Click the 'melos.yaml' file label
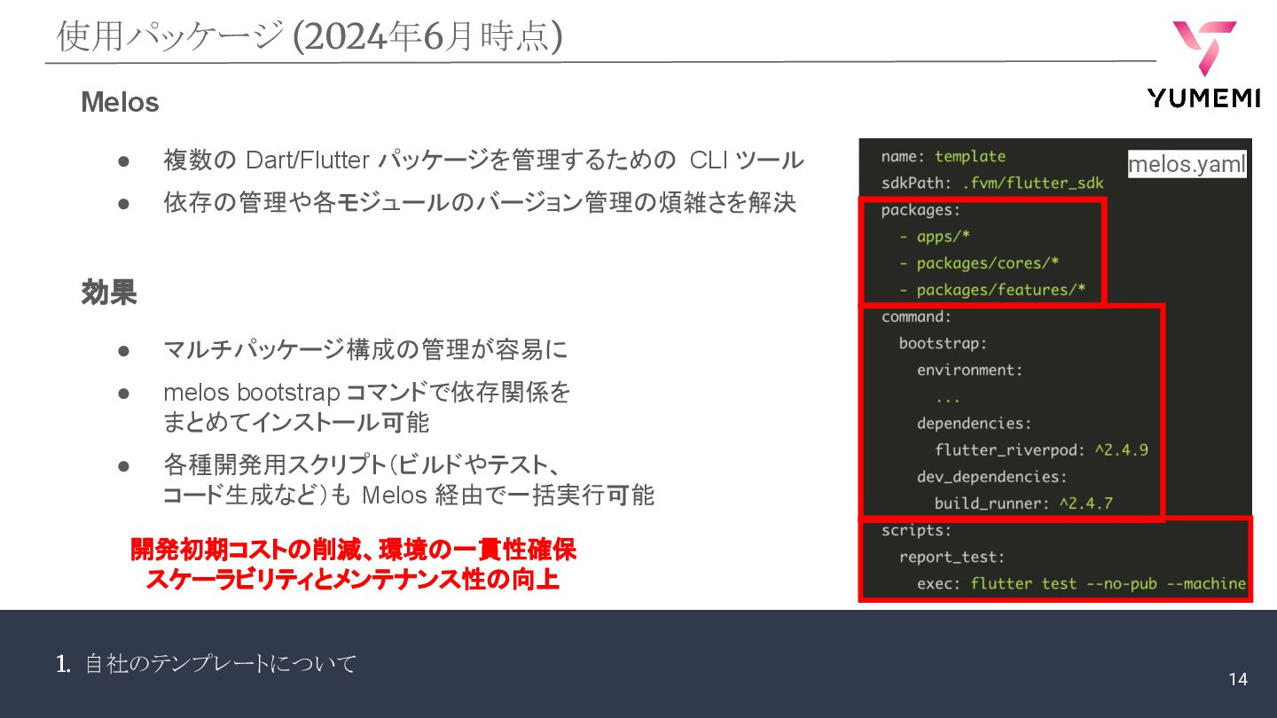The width and height of the screenshot is (1277, 718). (x=1187, y=164)
